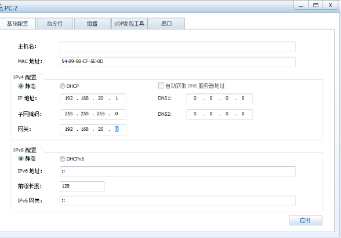Click the 子网掩码 input field
The height and width of the screenshot is (238, 341).
(93, 114)
